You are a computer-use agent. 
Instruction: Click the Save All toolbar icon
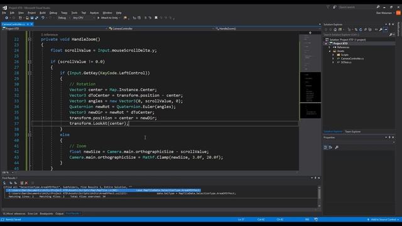click(36, 18)
